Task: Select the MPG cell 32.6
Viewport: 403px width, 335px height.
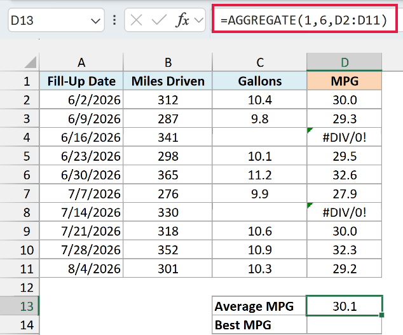Action: pos(345,175)
